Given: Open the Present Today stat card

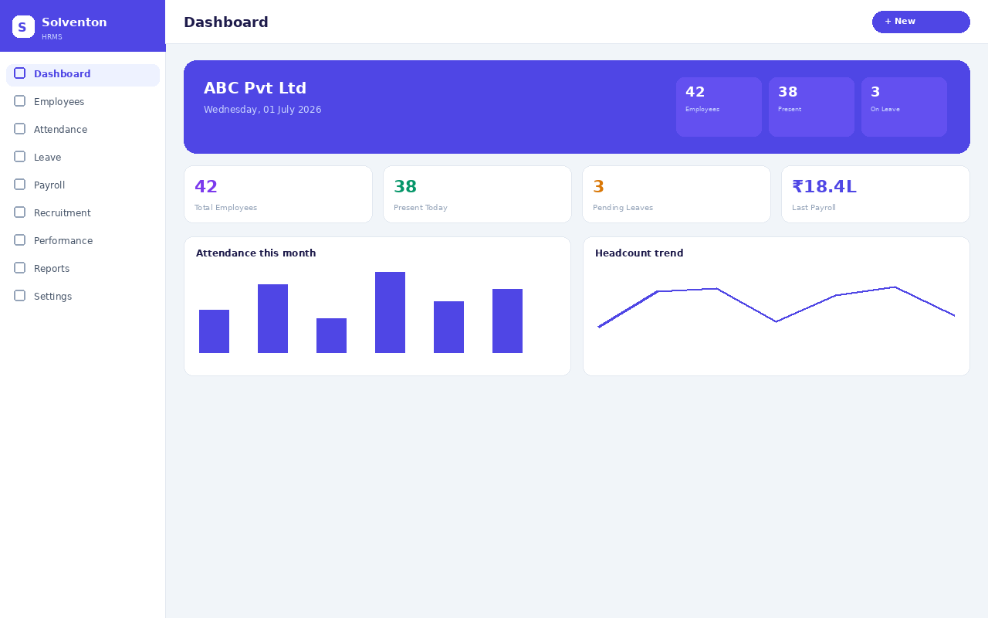Looking at the screenshot, I should click(477, 195).
